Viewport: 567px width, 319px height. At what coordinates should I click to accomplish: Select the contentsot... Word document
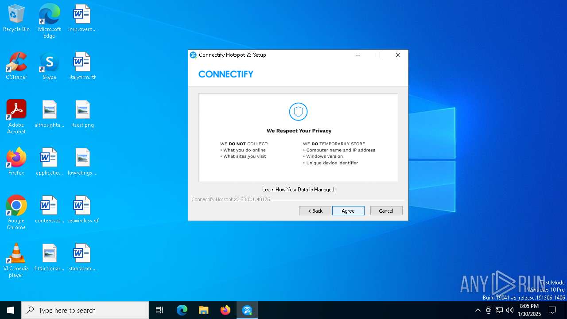(x=49, y=210)
